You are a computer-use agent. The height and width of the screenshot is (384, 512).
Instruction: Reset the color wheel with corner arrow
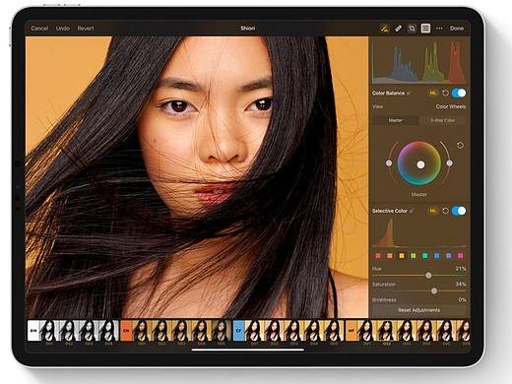(460, 145)
